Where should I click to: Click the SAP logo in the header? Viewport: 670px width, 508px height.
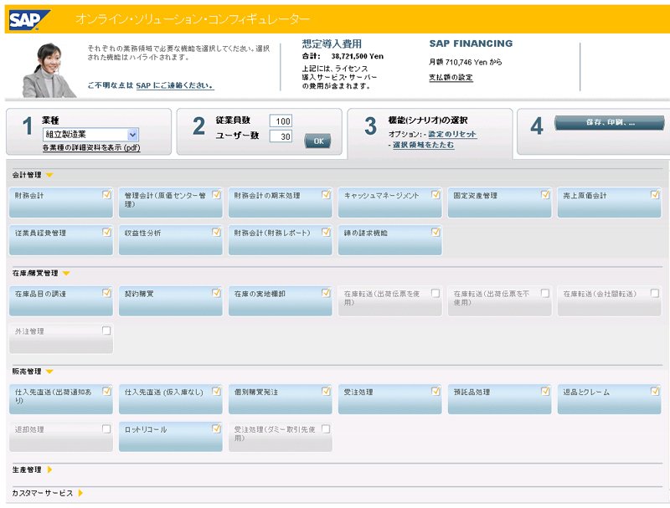pos(29,19)
